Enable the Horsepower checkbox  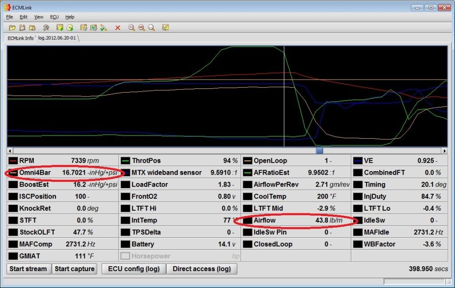click(x=125, y=256)
